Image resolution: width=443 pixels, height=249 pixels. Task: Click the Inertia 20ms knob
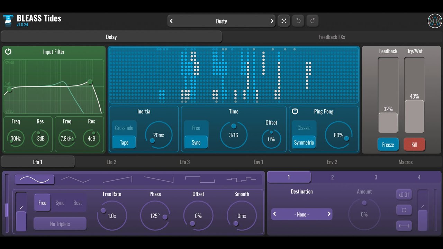click(159, 135)
